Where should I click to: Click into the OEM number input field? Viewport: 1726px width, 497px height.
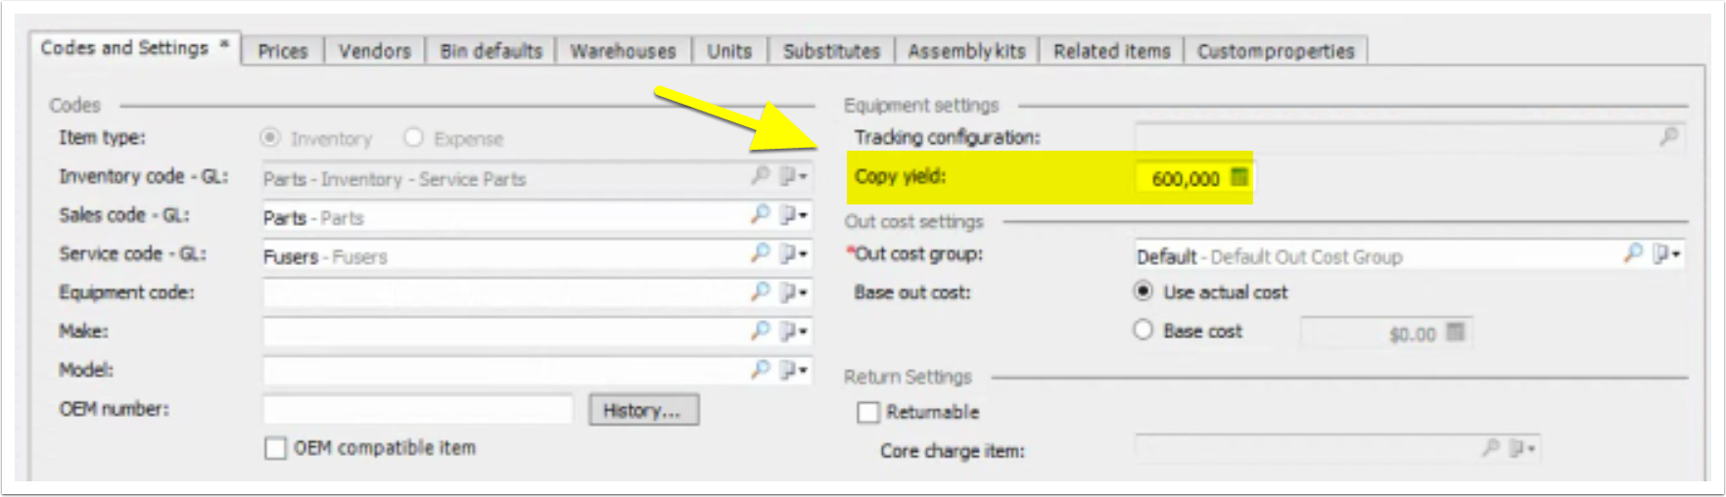(x=418, y=409)
